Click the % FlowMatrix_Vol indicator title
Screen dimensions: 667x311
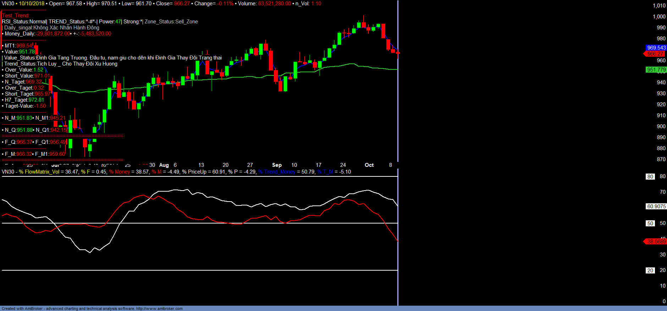tap(39, 172)
